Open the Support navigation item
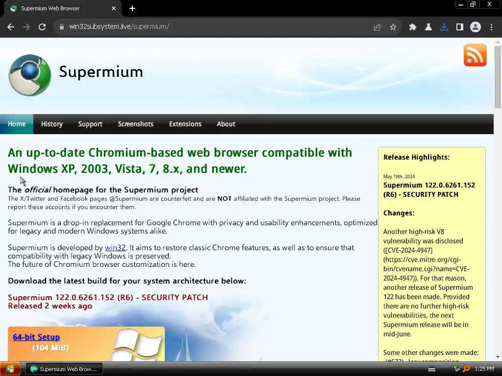 coord(90,124)
